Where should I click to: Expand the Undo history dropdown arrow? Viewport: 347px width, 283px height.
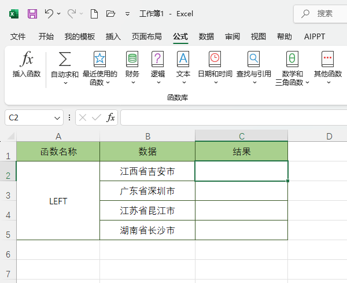pos(59,13)
